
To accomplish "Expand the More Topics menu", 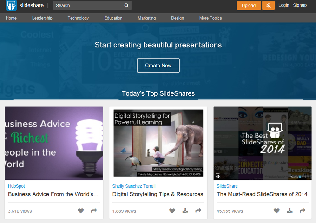I will click(211, 18).
